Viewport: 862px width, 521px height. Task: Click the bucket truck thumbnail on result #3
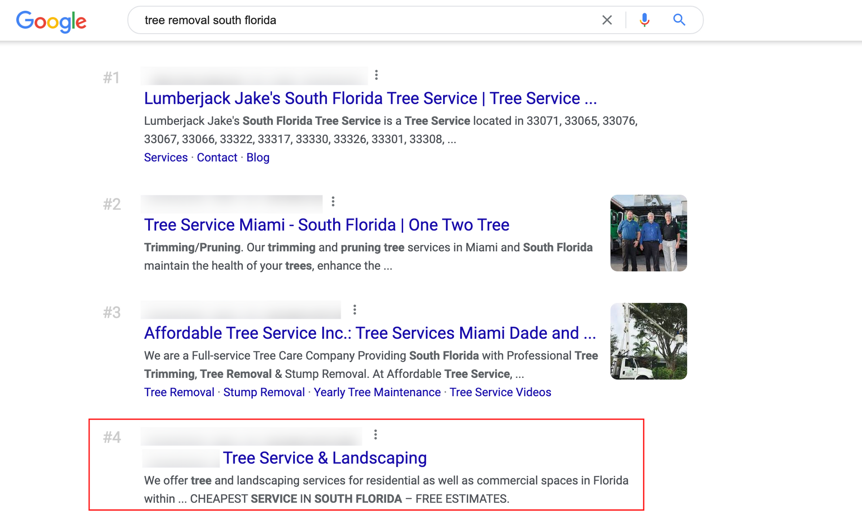tap(648, 341)
